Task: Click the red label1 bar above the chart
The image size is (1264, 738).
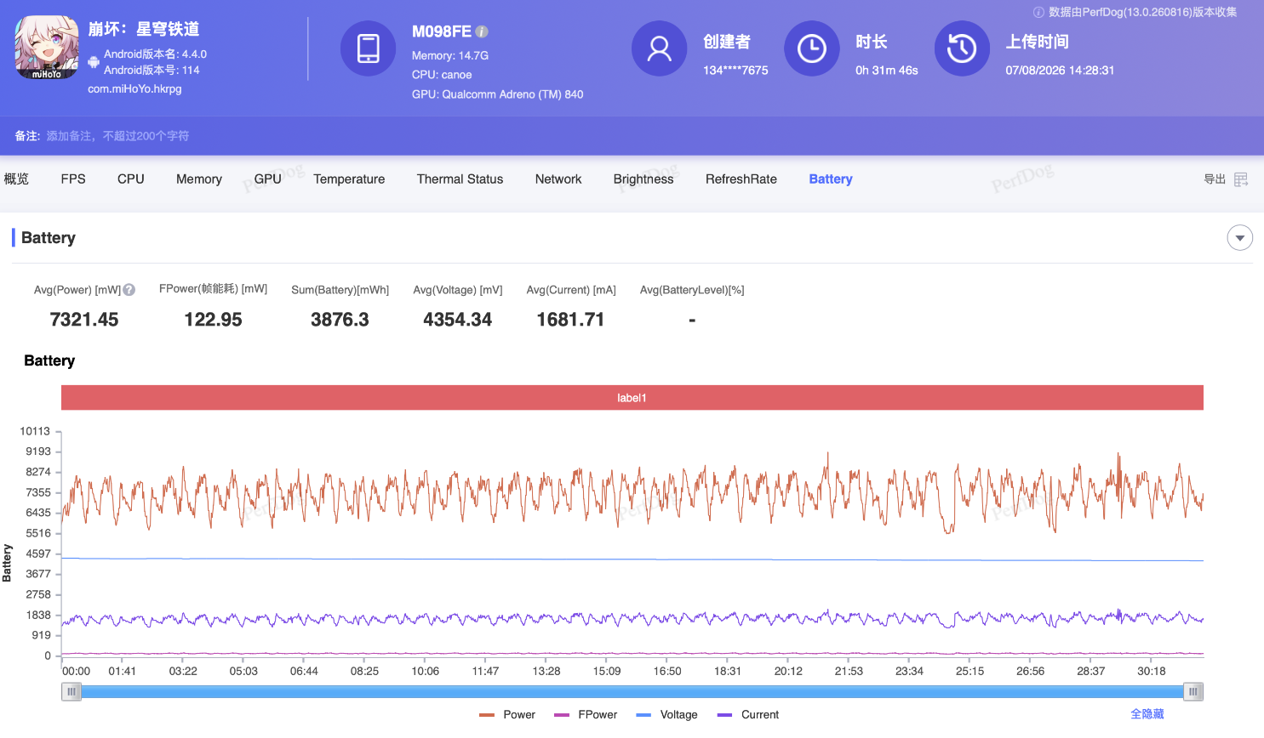Action: (632, 398)
